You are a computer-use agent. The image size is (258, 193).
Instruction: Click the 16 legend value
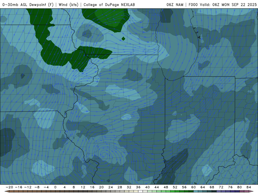[92, 187]
